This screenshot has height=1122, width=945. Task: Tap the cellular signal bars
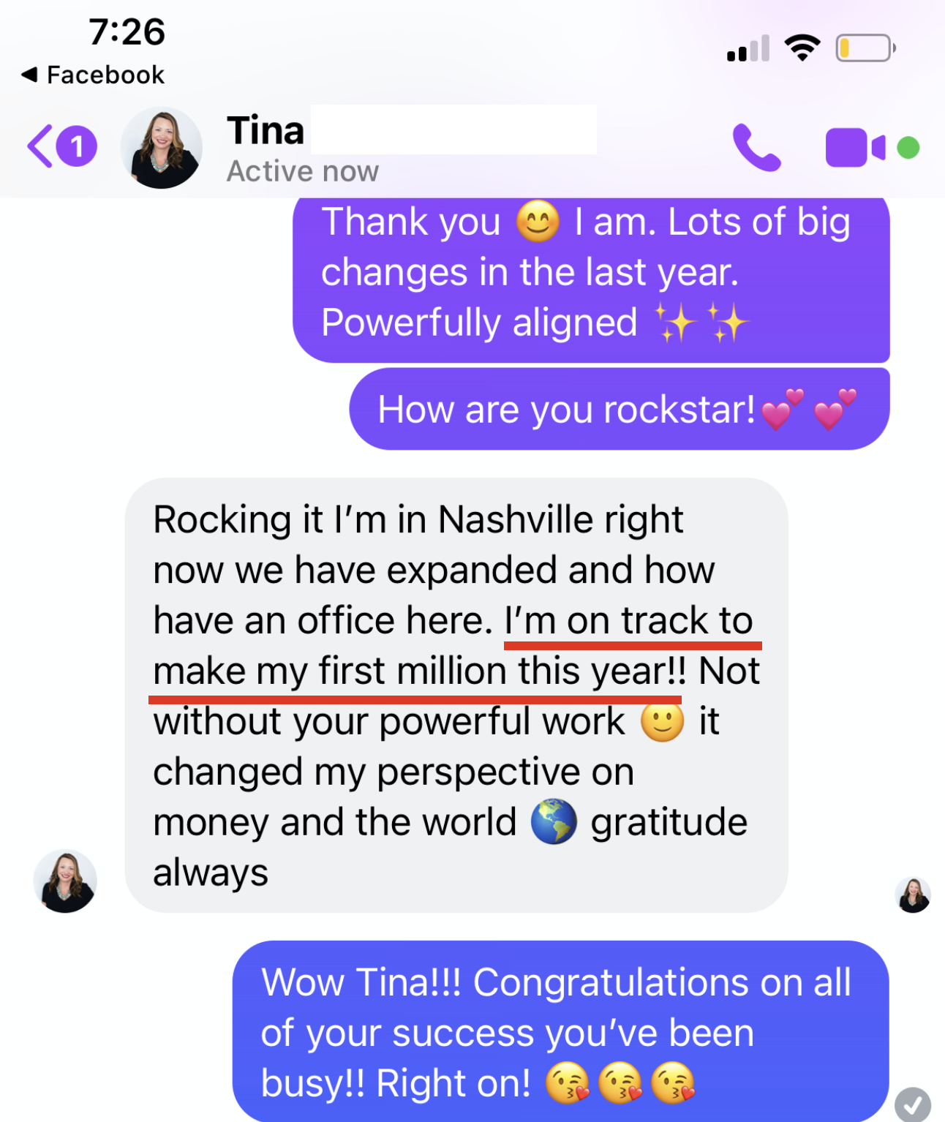tap(748, 48)
